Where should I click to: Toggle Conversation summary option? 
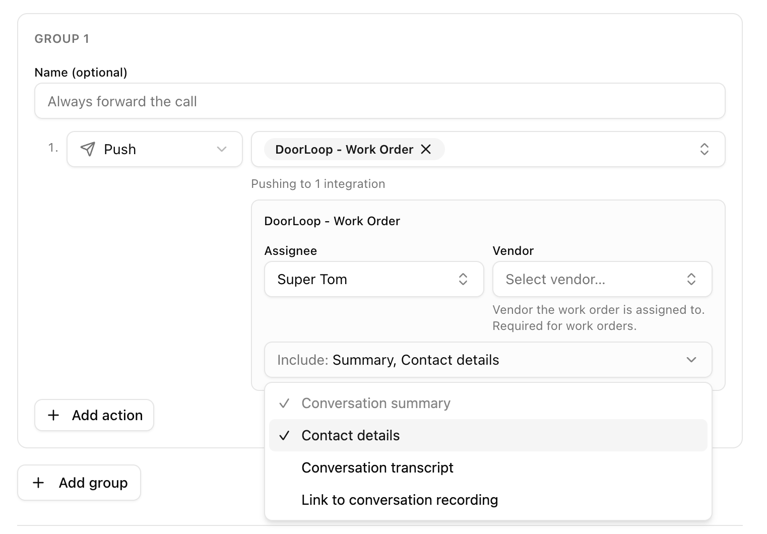point(488,403)
